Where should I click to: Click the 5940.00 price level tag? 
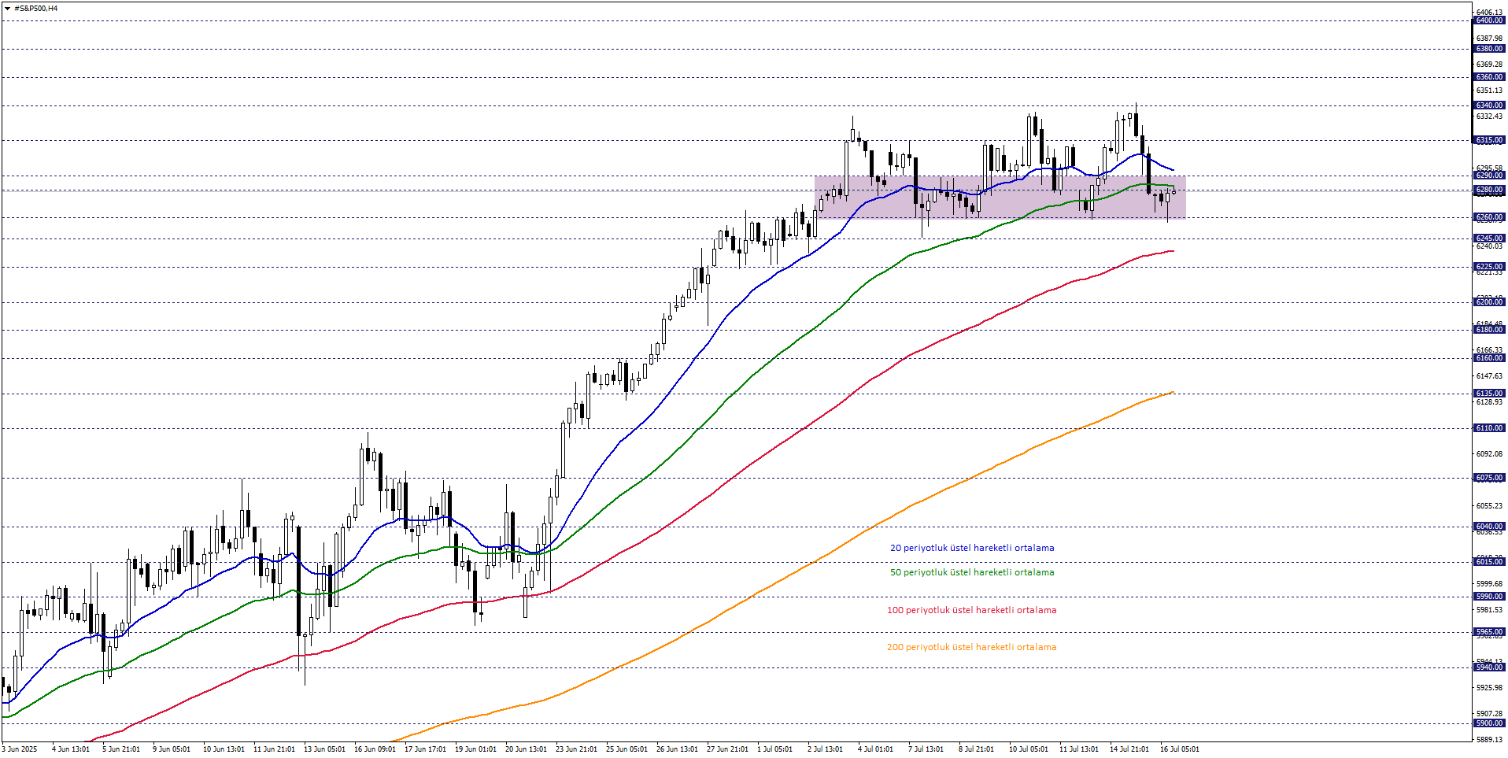pyautogui.click(x=1489, y=667)
